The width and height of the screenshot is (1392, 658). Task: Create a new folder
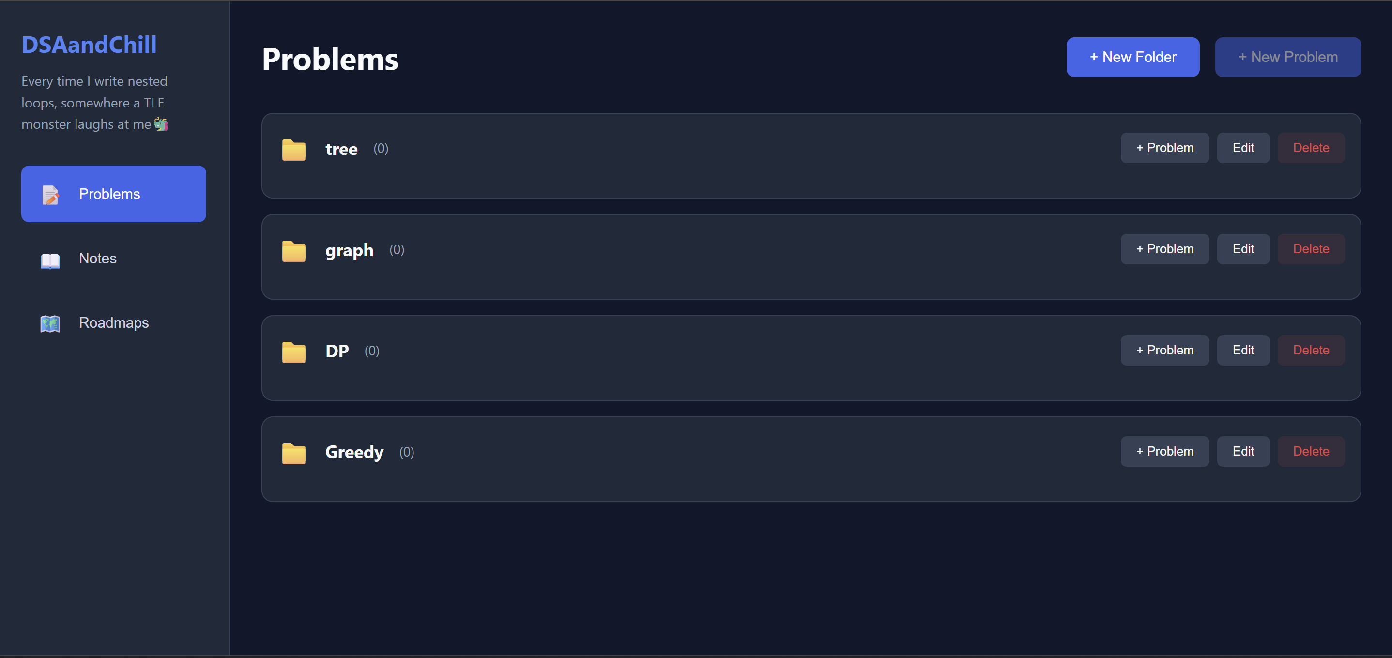pyautogui.click(x=1132, y=57)
